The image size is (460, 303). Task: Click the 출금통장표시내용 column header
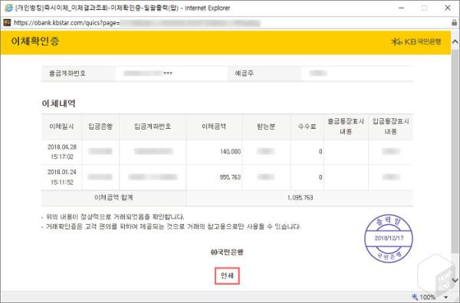point(346,127)
